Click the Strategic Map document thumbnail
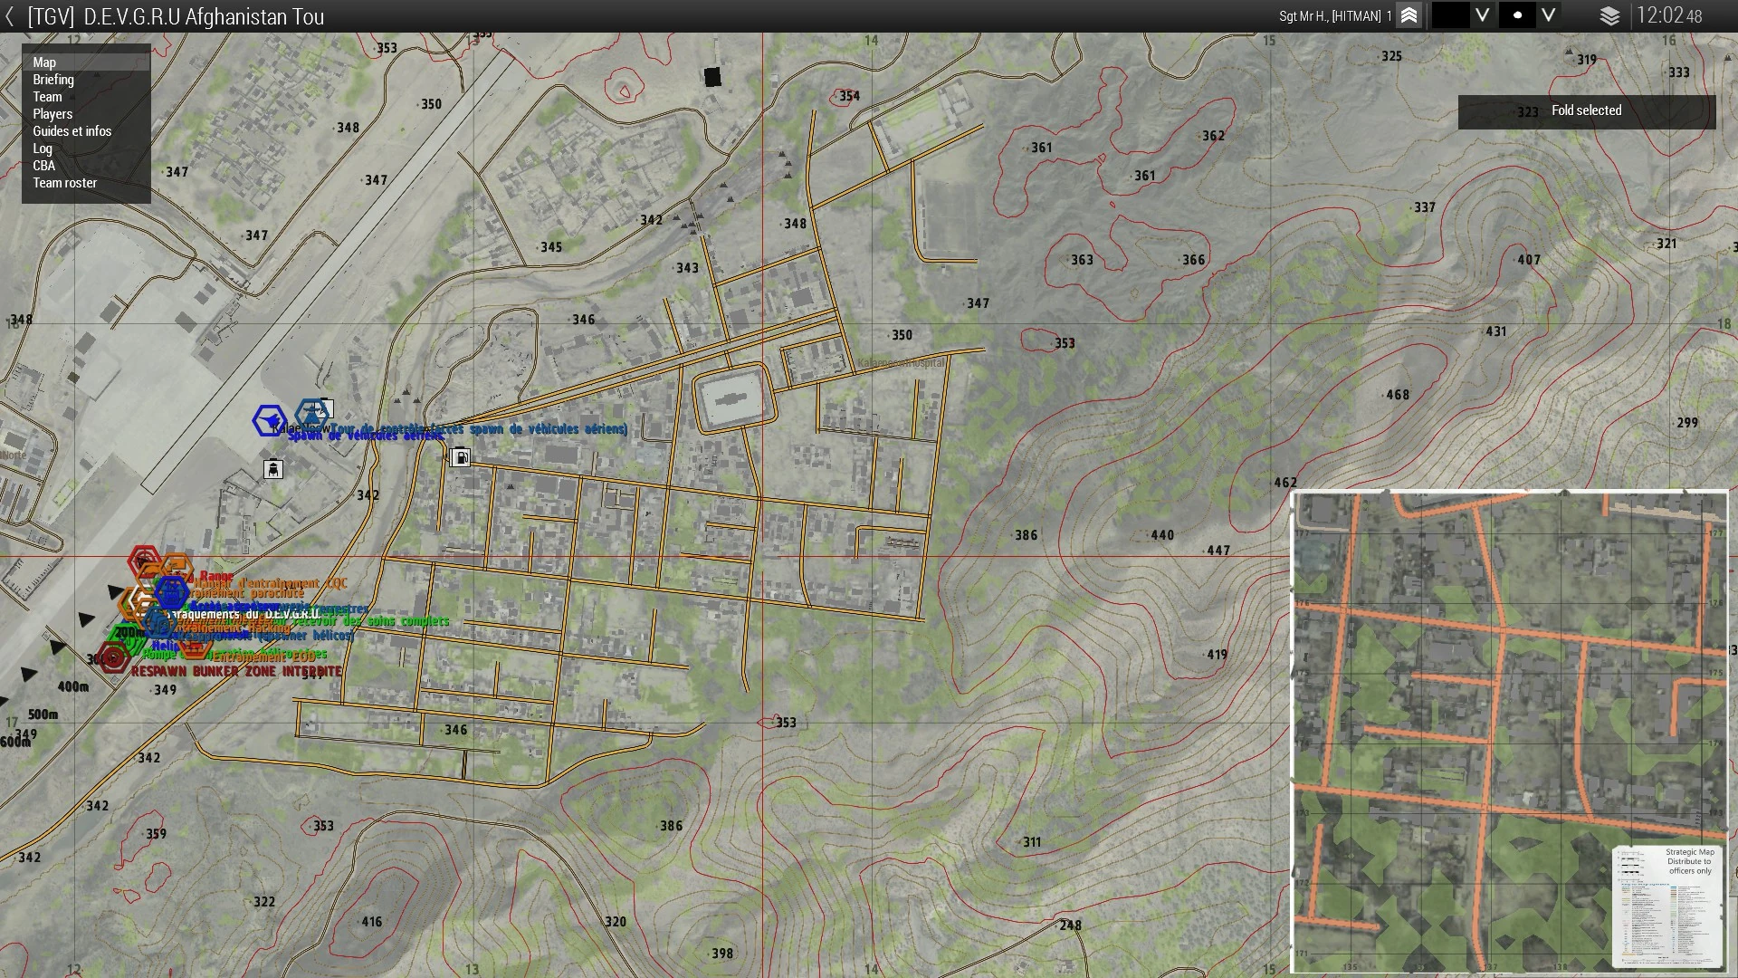Viewport: 1738px width, 978px height. (1667, 907)
